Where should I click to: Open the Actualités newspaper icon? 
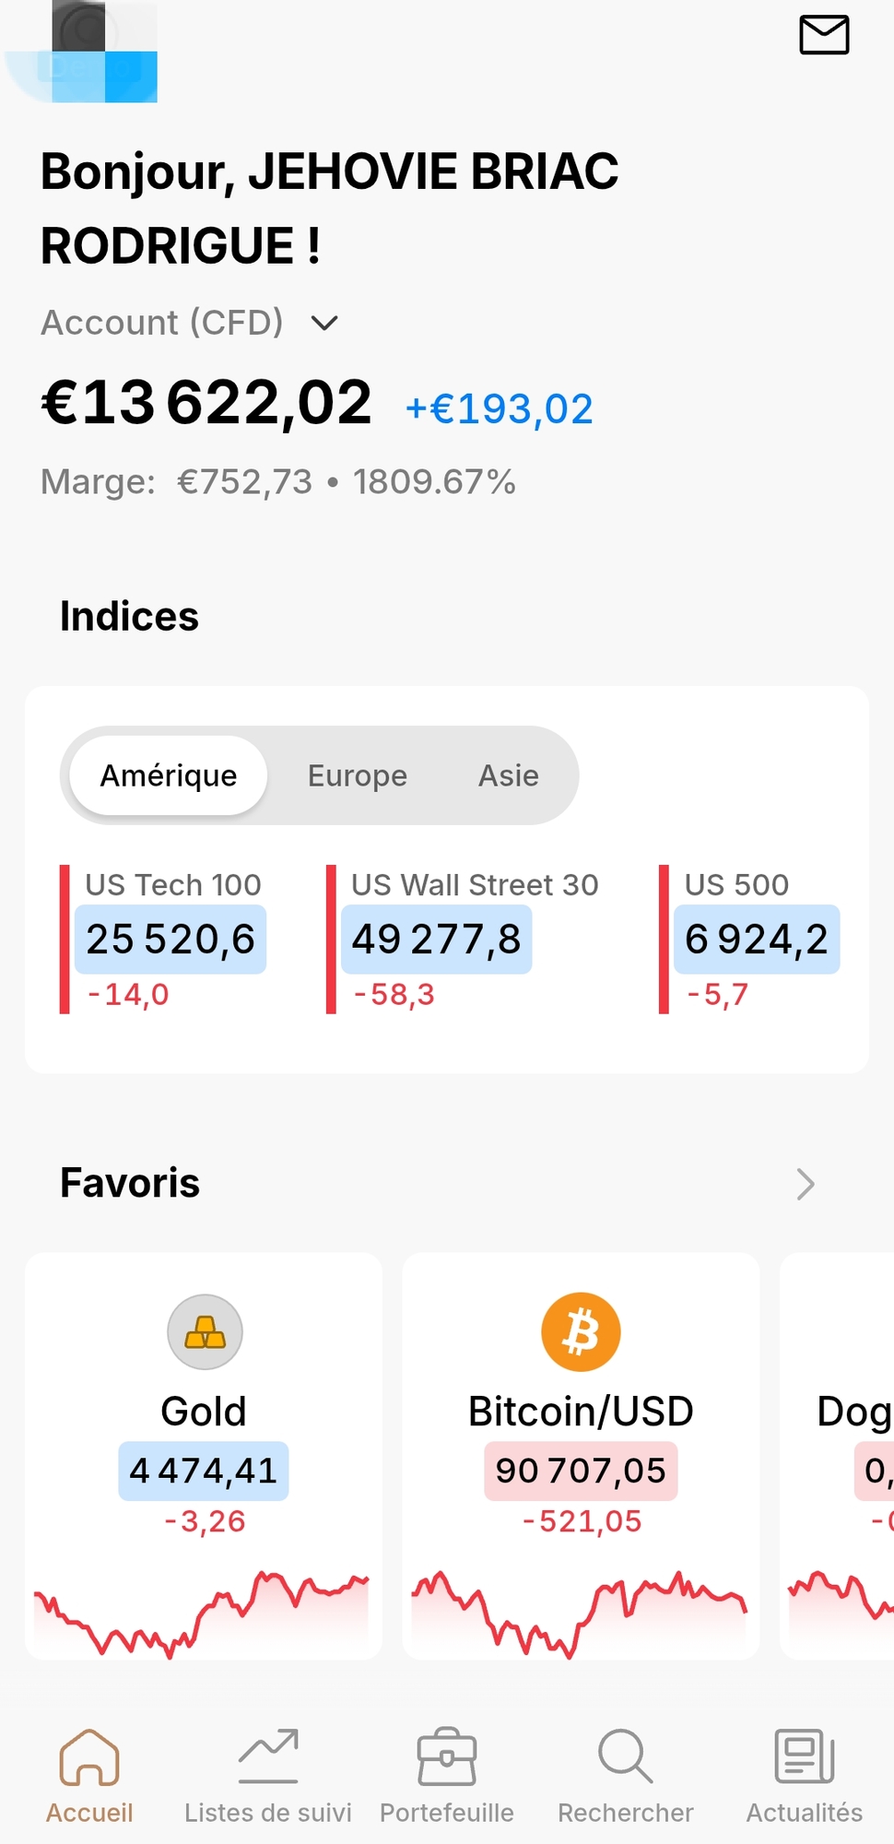(805, 1757)
